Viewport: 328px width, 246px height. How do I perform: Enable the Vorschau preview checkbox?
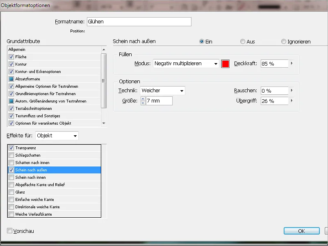pyautogui.click(x=9, y=231)
